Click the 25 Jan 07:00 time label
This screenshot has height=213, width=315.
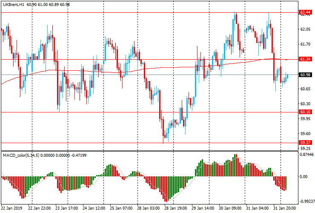[x=122, y=209]
